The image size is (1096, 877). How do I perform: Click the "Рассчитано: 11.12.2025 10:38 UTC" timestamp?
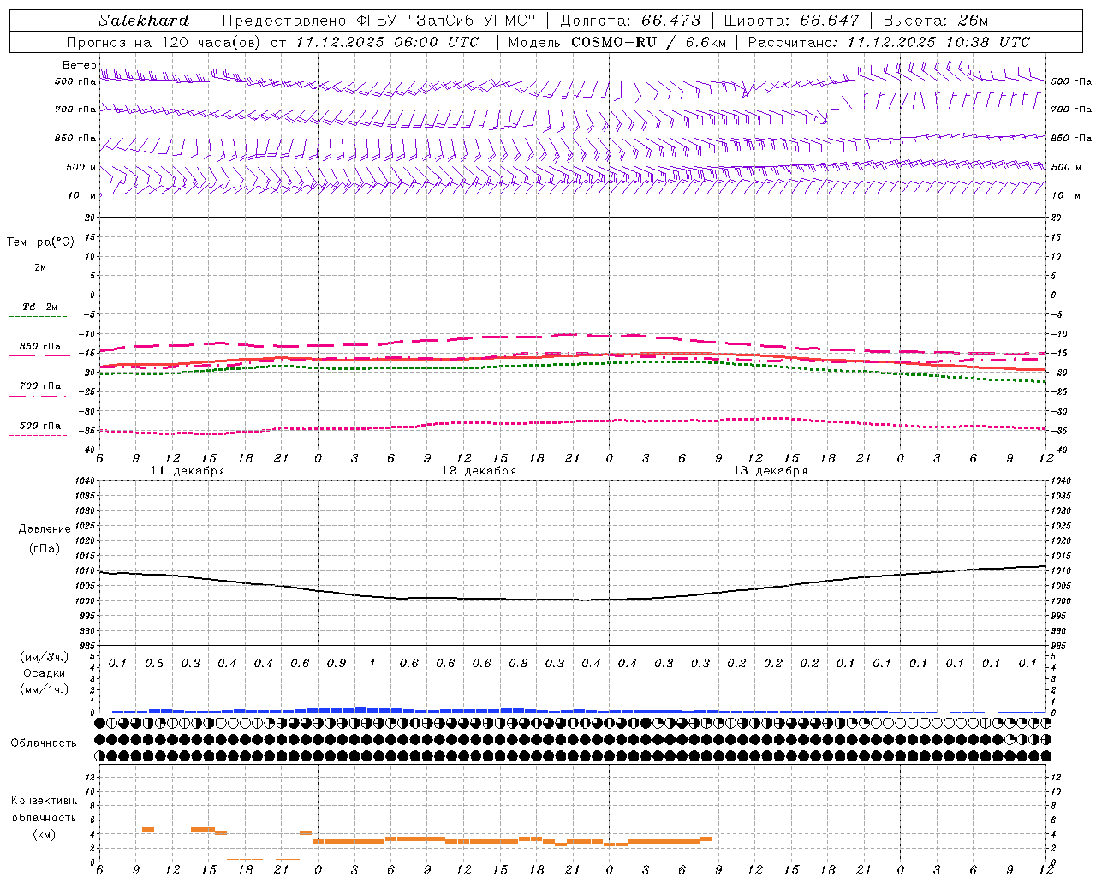tap(889, 42)
